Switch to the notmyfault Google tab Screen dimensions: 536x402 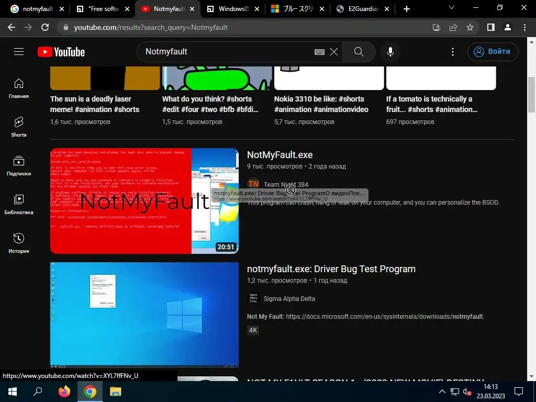click(x=38, y=9)
